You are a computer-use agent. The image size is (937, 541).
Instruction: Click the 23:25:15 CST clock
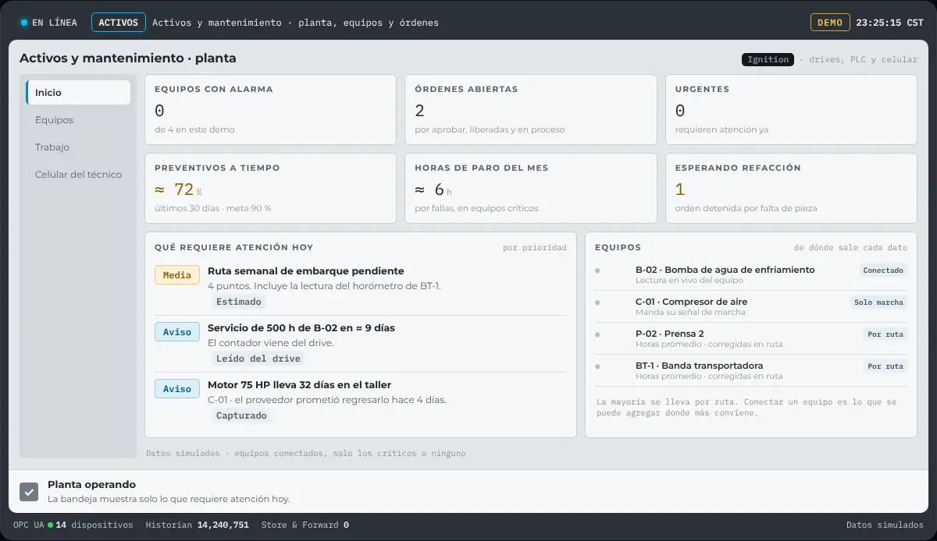coord(889,23)
